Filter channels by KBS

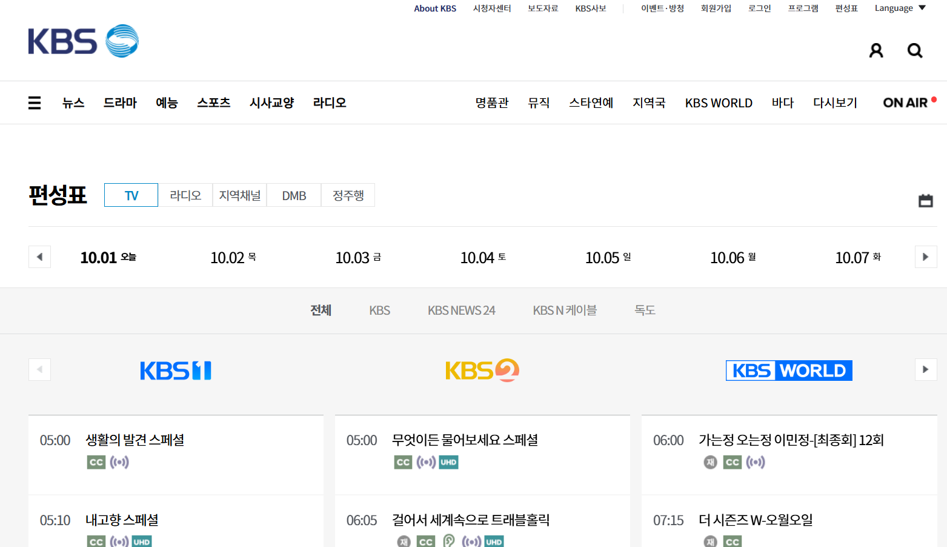point(380,310)
